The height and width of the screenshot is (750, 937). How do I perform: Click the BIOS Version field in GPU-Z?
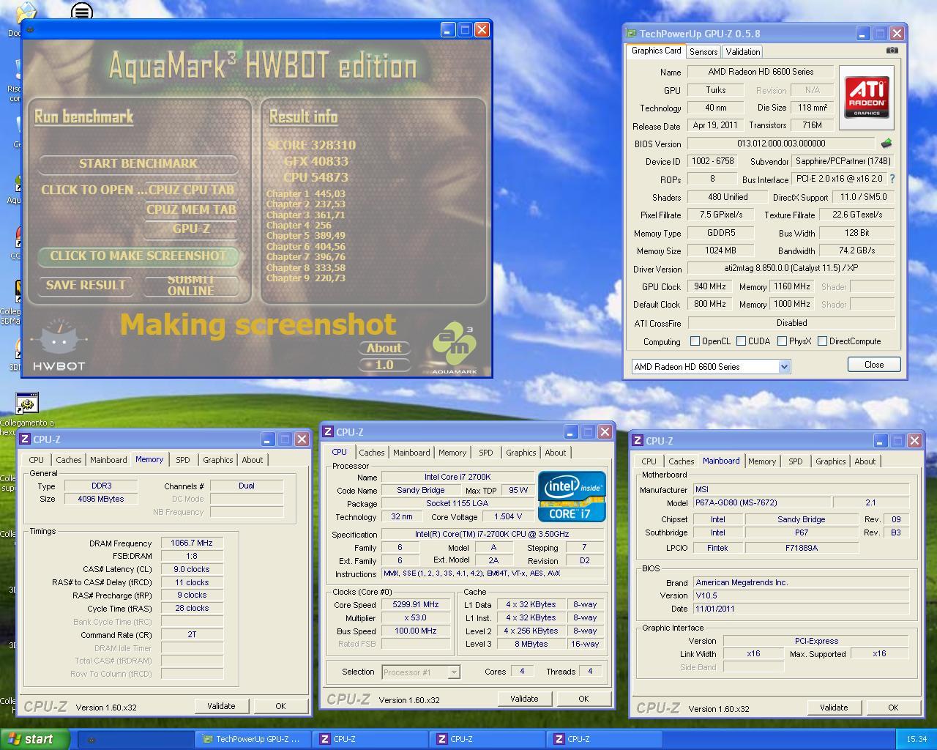[781, 144]
